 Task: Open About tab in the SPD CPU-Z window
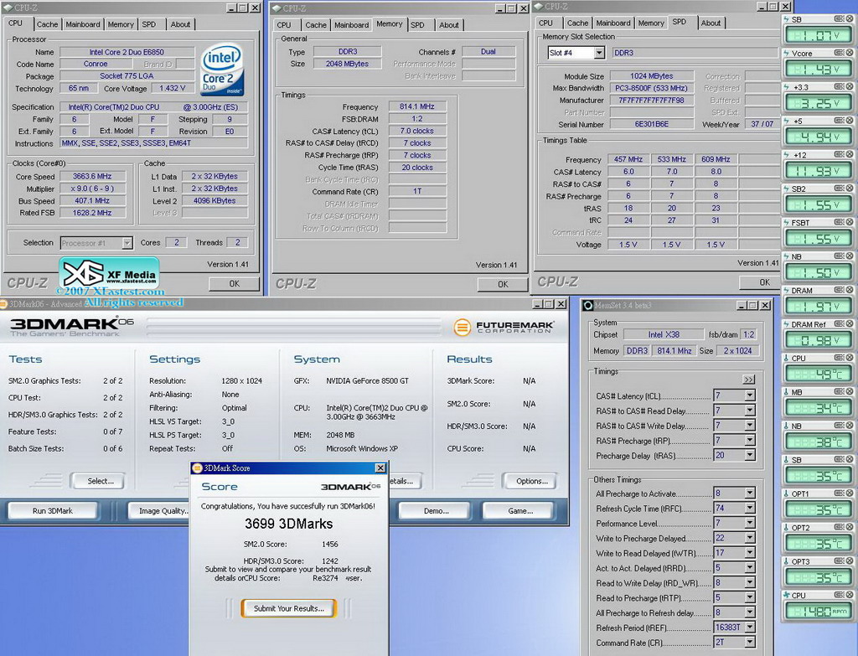pos(711,23)
